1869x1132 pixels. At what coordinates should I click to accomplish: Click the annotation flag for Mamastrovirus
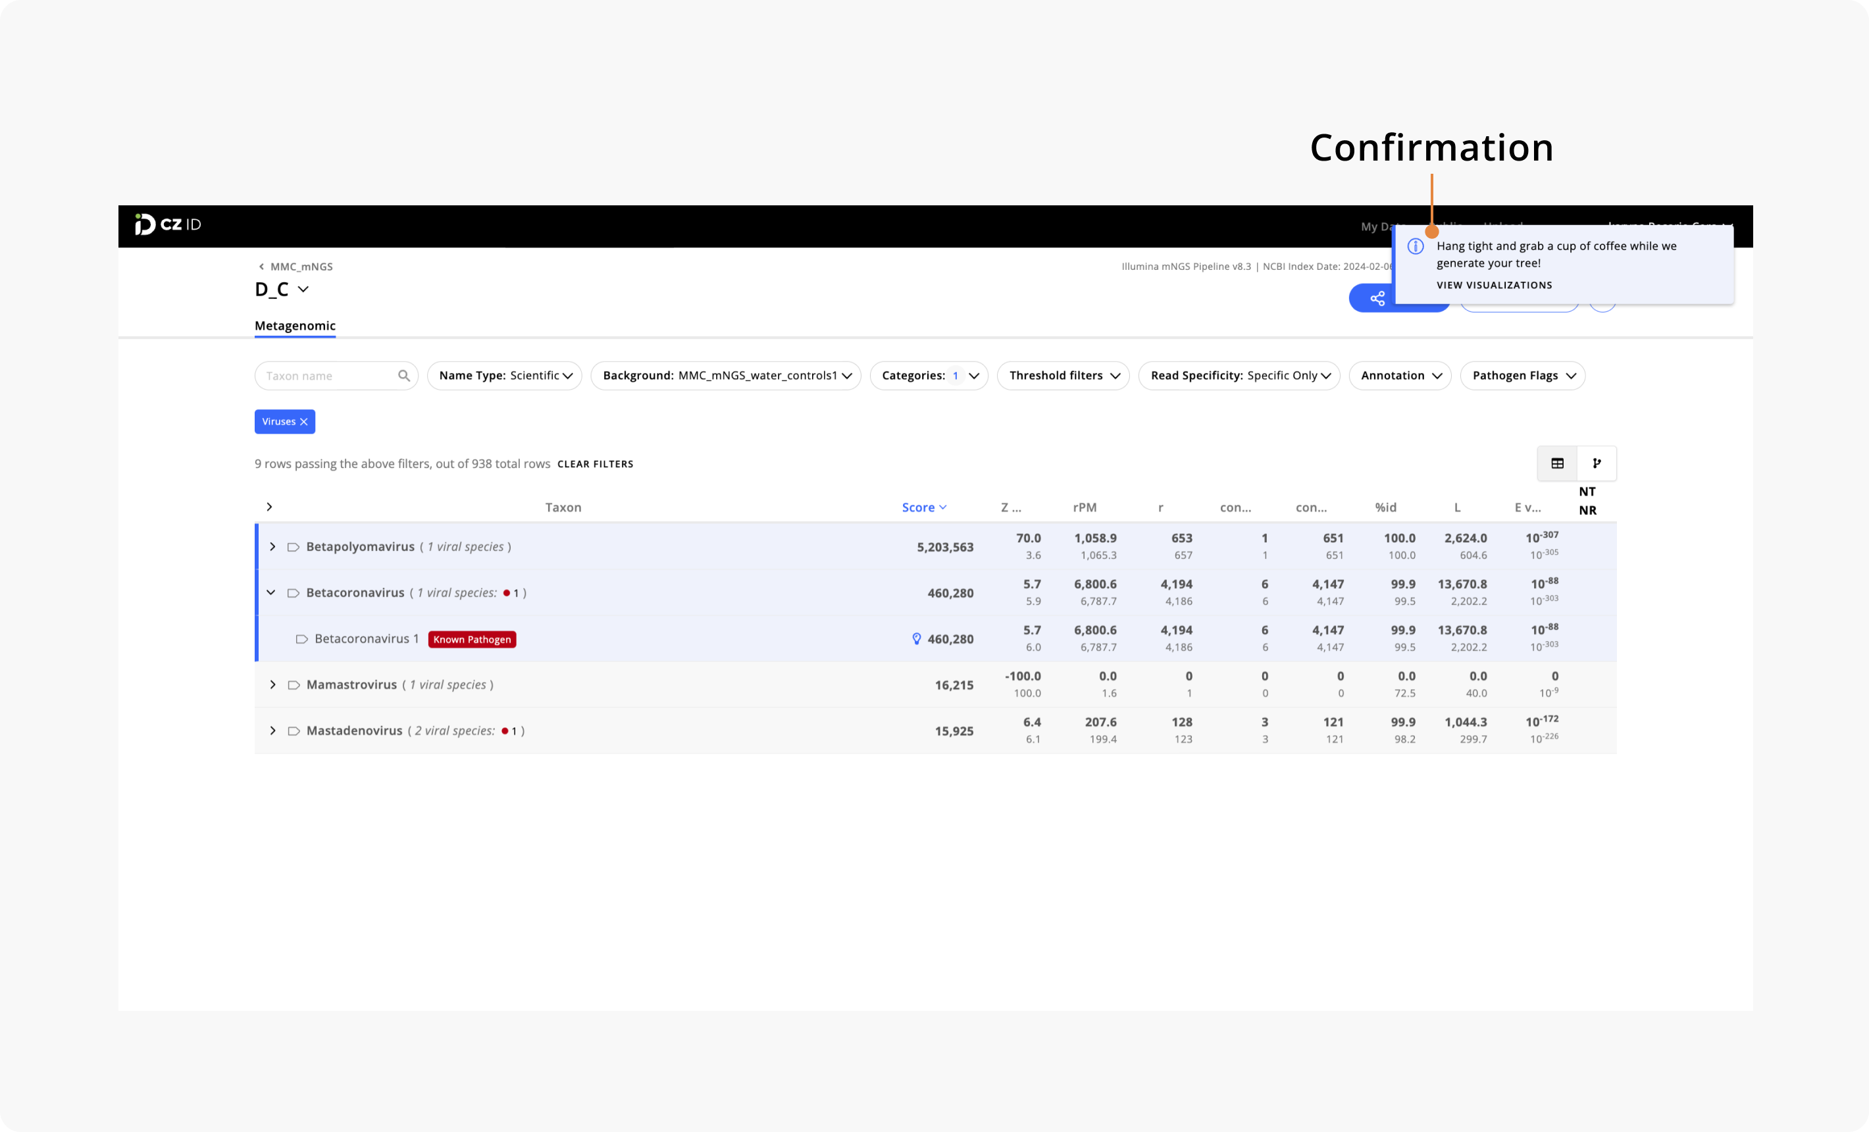(x=294, y=685)
